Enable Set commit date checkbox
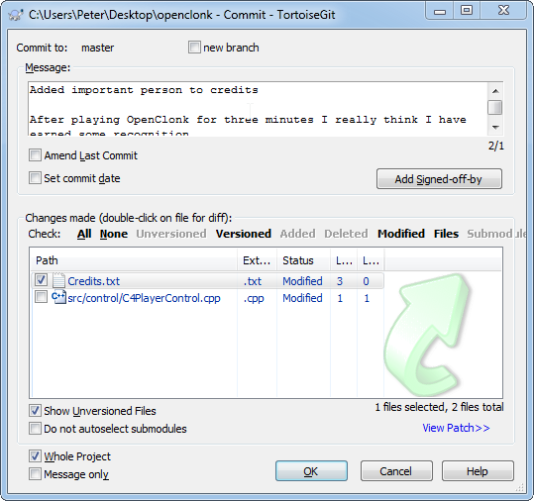This screenshot has height=501, width=534. (x=35, y=177)
